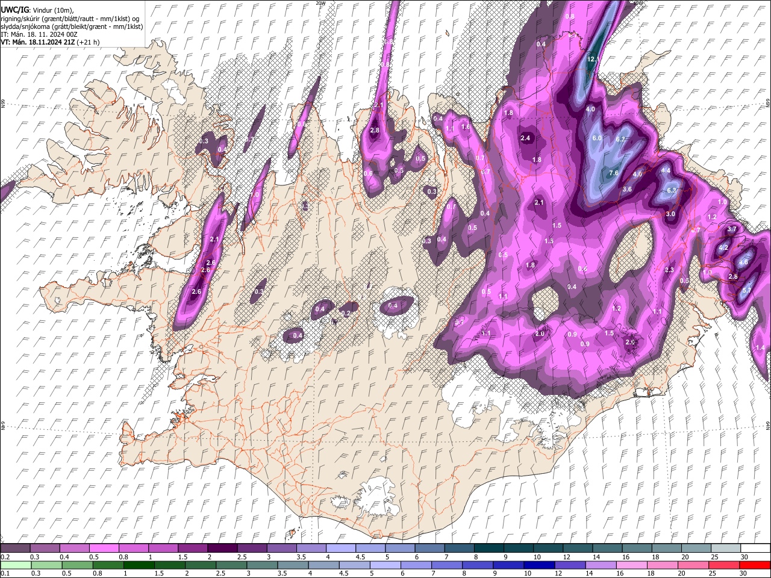Click the 2.4 precipitation value on the map
The height and width of the screenshot is (578, 771).
tap(525, 138)
